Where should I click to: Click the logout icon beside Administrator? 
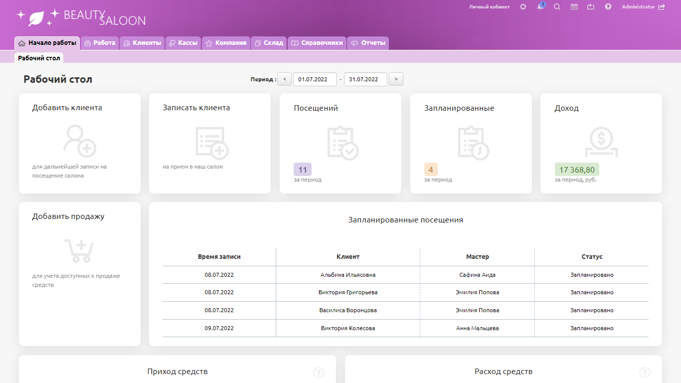click(662, 7)
